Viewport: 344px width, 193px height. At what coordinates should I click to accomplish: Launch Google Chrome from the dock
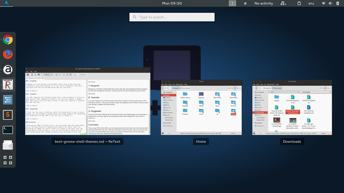point(8,40)
